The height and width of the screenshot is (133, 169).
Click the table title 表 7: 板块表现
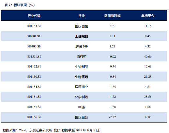coord(19,5)
